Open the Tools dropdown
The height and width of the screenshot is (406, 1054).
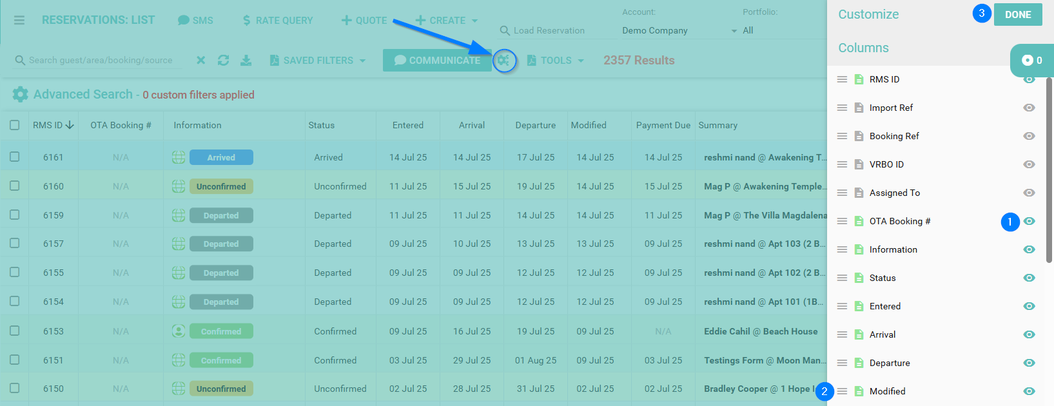[555, 60]
